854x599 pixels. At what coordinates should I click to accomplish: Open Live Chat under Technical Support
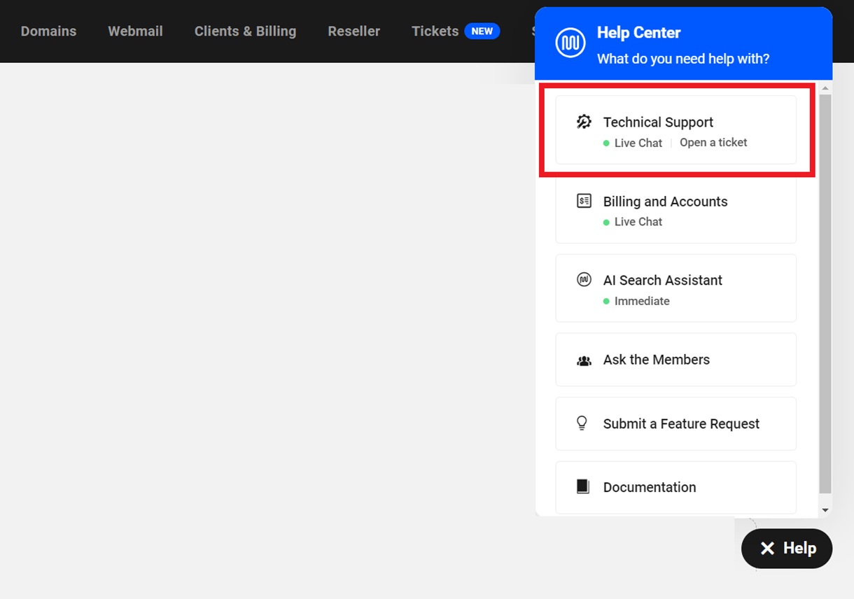(x=638, y=142)
